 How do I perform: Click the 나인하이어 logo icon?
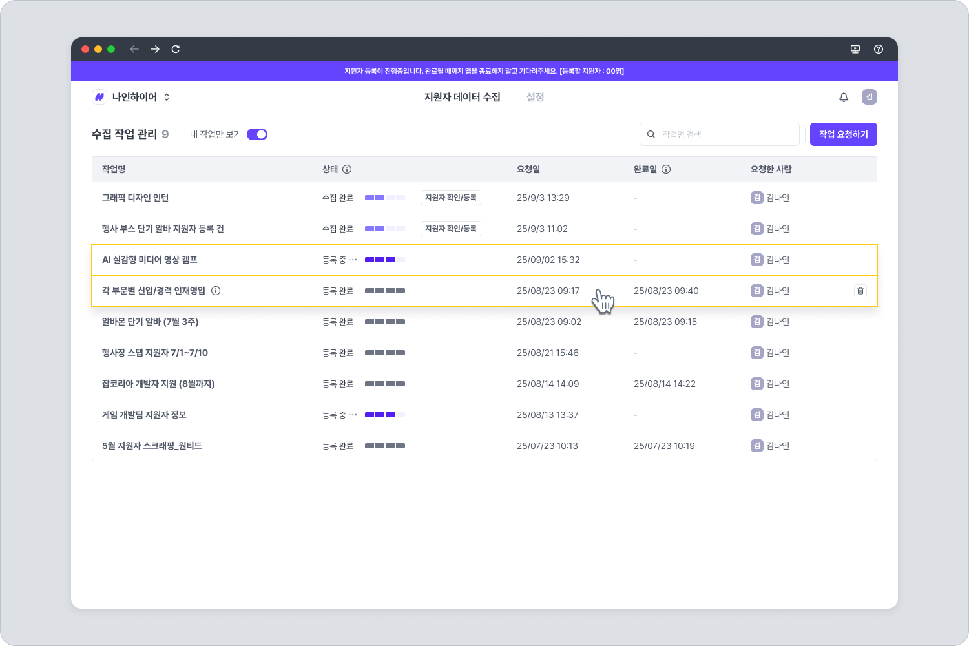99,97
